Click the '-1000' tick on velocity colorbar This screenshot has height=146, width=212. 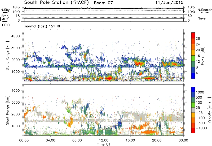(201, 128)
